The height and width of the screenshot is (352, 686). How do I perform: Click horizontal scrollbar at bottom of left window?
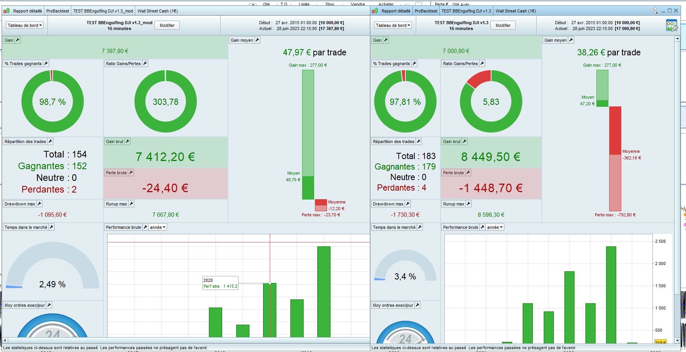tap(189, 340)
